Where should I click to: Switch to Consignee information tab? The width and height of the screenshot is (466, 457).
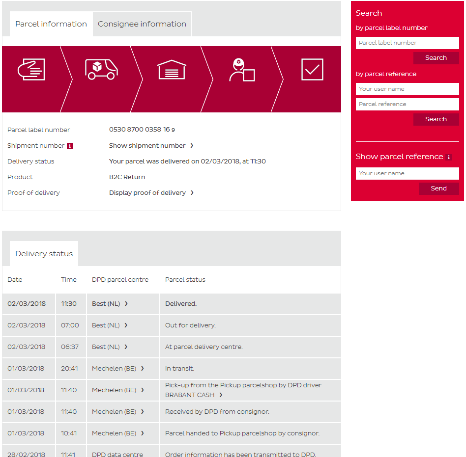142,24
